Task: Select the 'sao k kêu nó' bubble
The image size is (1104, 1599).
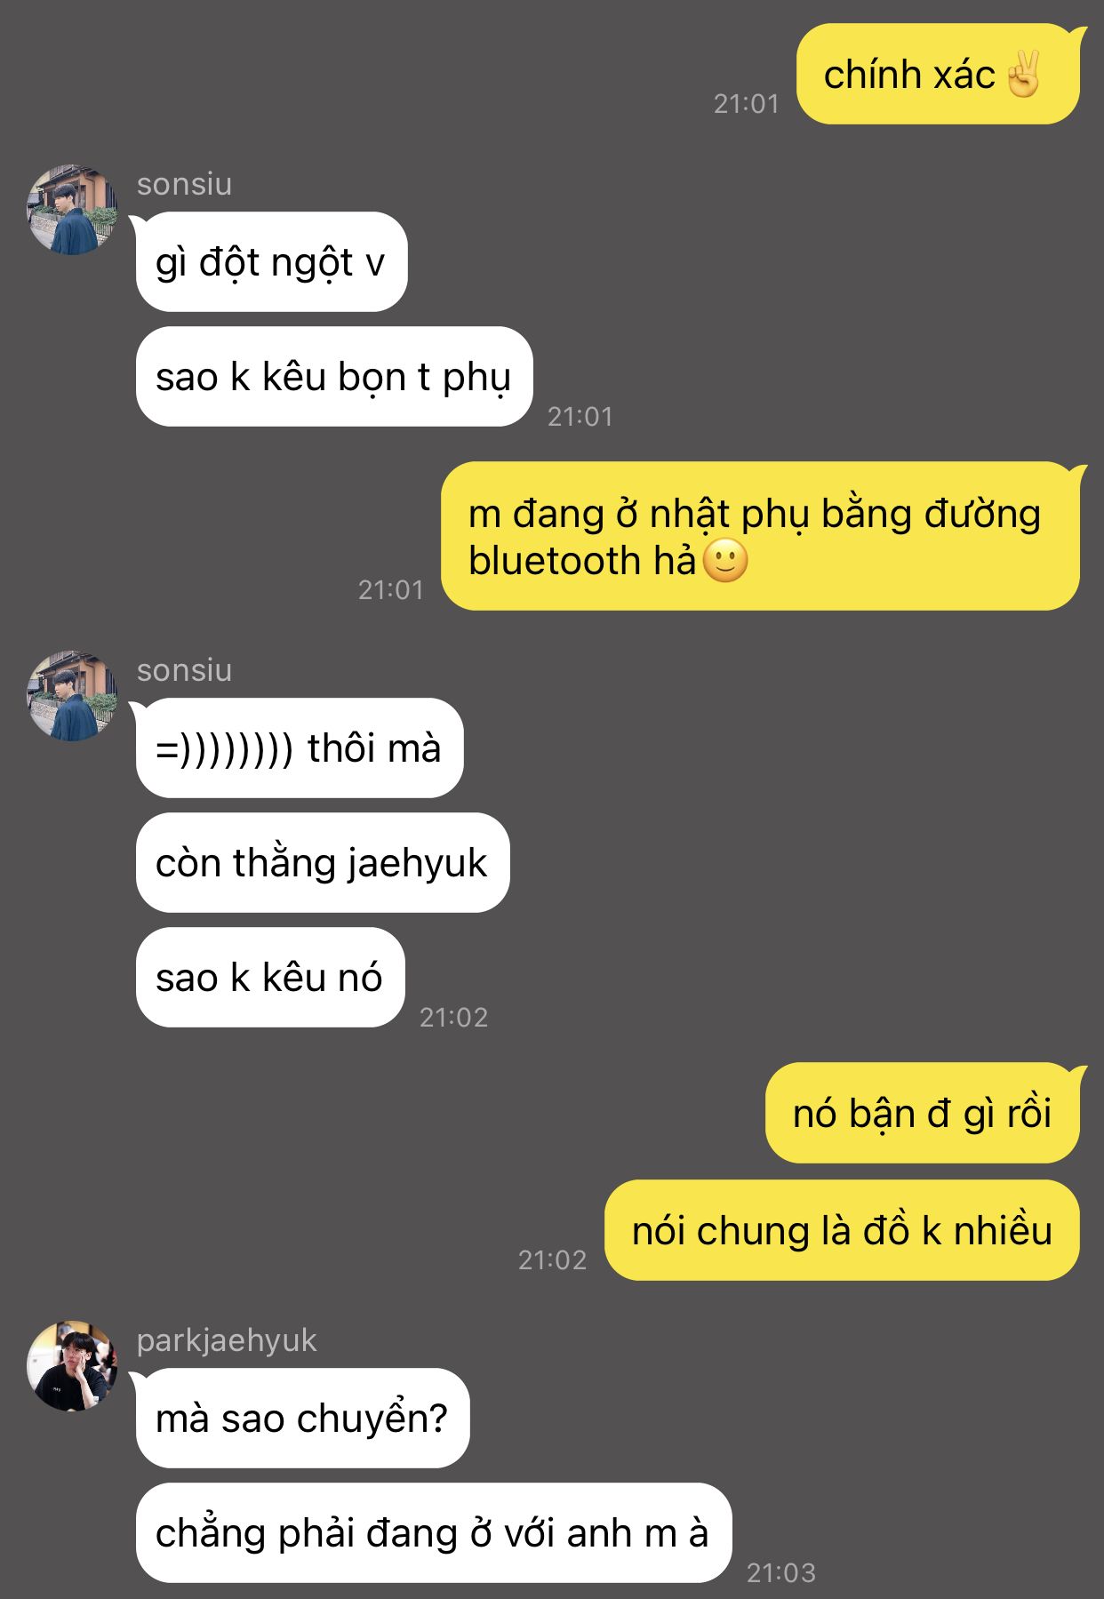Action: (270, 977)
